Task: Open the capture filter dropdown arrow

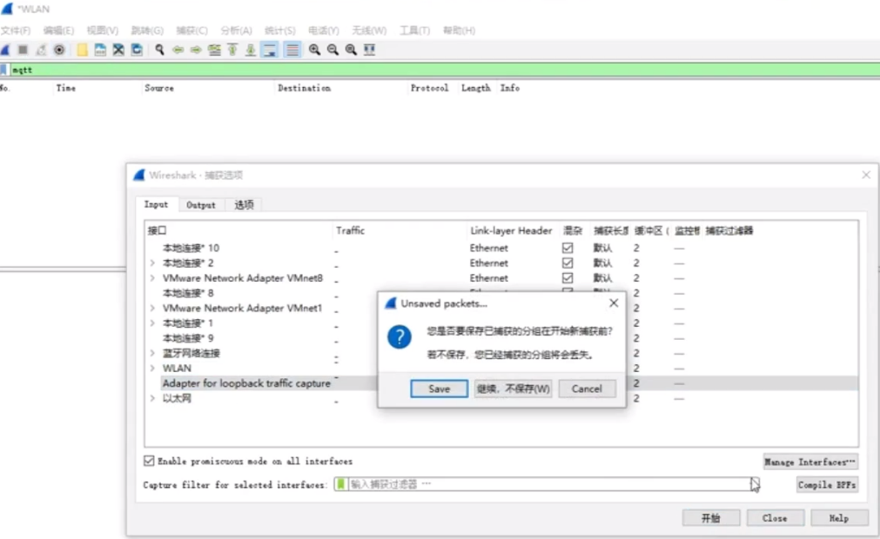Action: coord(754,484)
